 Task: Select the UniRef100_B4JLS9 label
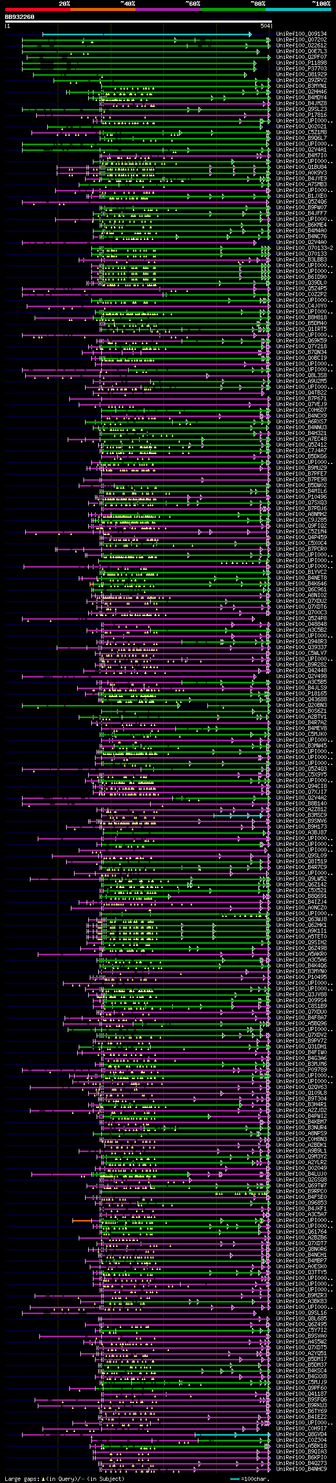pyautogui.click(x=301, y=688)
